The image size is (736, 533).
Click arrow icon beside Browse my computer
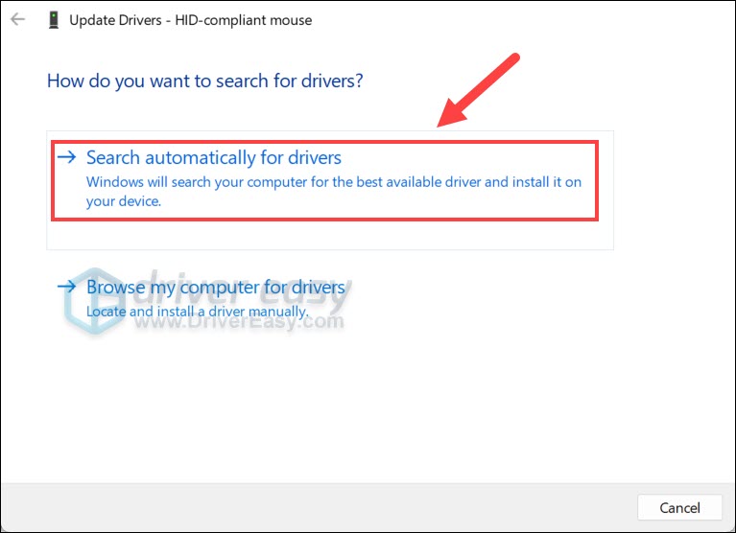66,286
